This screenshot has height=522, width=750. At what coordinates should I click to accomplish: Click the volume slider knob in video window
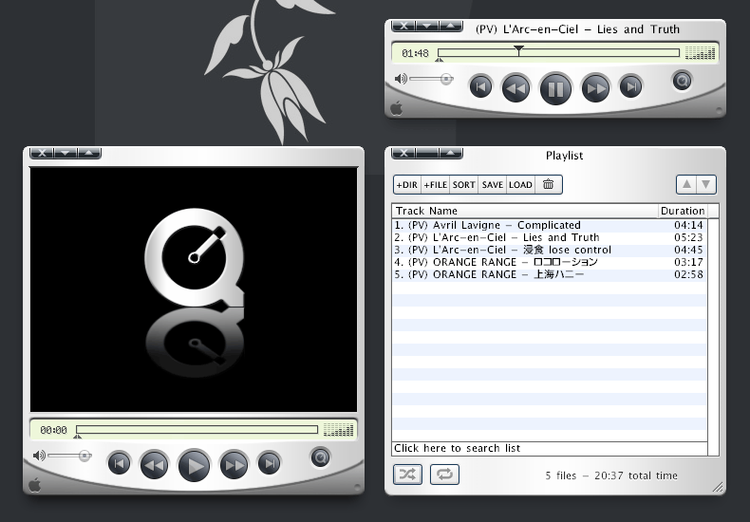coord(84,456)
